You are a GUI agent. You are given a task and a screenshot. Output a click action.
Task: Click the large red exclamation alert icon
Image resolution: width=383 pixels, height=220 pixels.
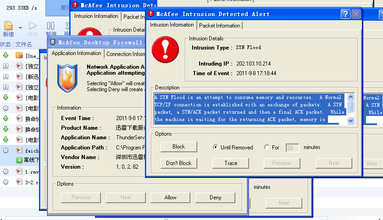pos(166,49)
